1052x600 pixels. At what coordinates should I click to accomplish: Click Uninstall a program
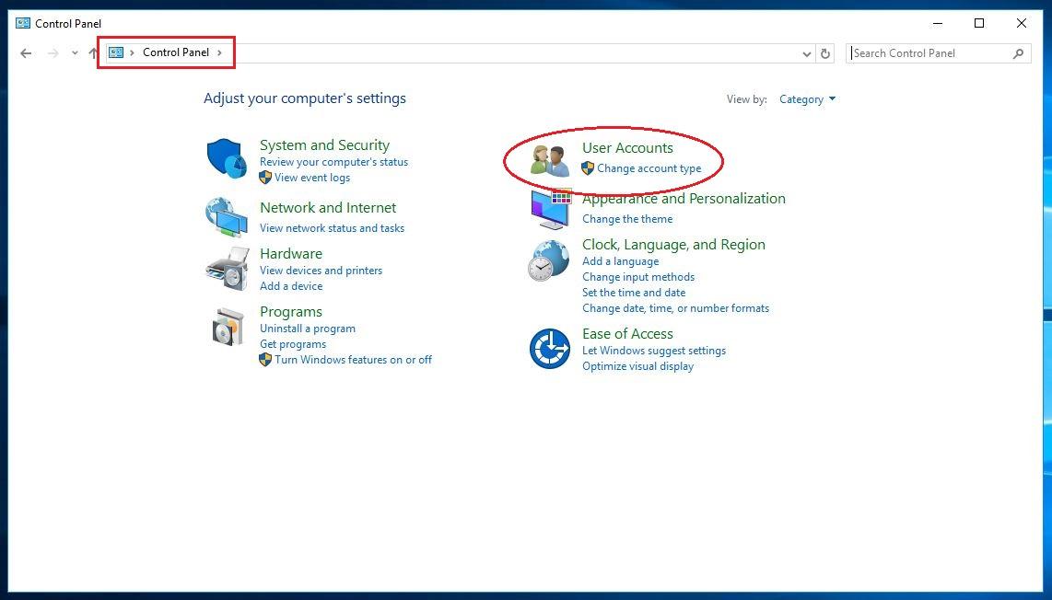308,329
